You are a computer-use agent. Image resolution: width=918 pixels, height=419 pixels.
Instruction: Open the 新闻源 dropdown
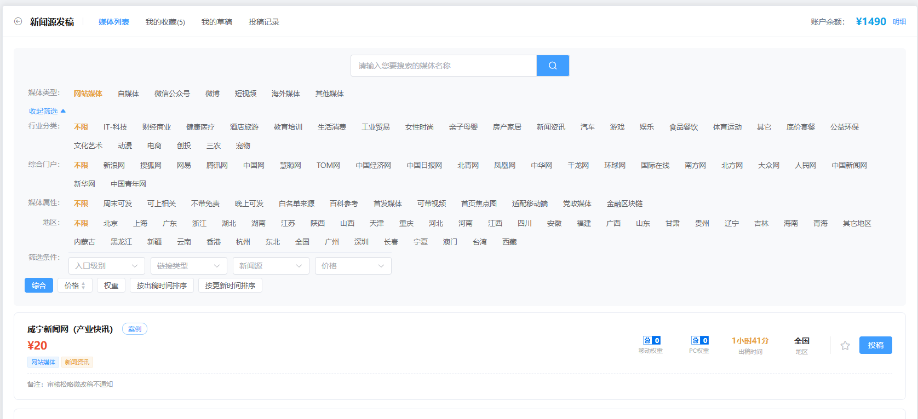[271, 266]
